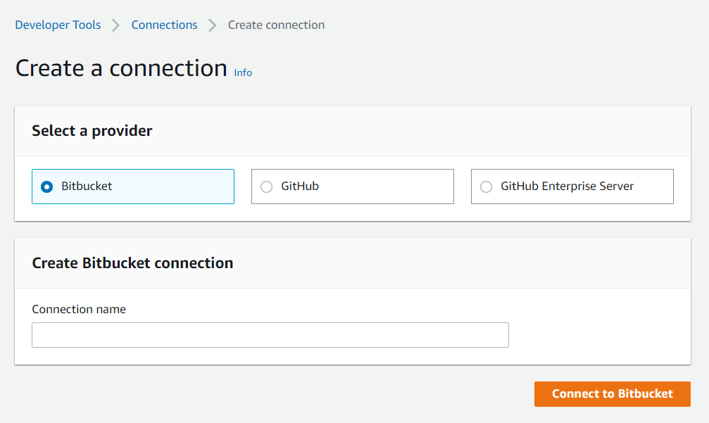This screenshot has height=423, width=709.
Task: Click the Bitbucket provider card
Action: pyautogui.click(x=132, y=186)
